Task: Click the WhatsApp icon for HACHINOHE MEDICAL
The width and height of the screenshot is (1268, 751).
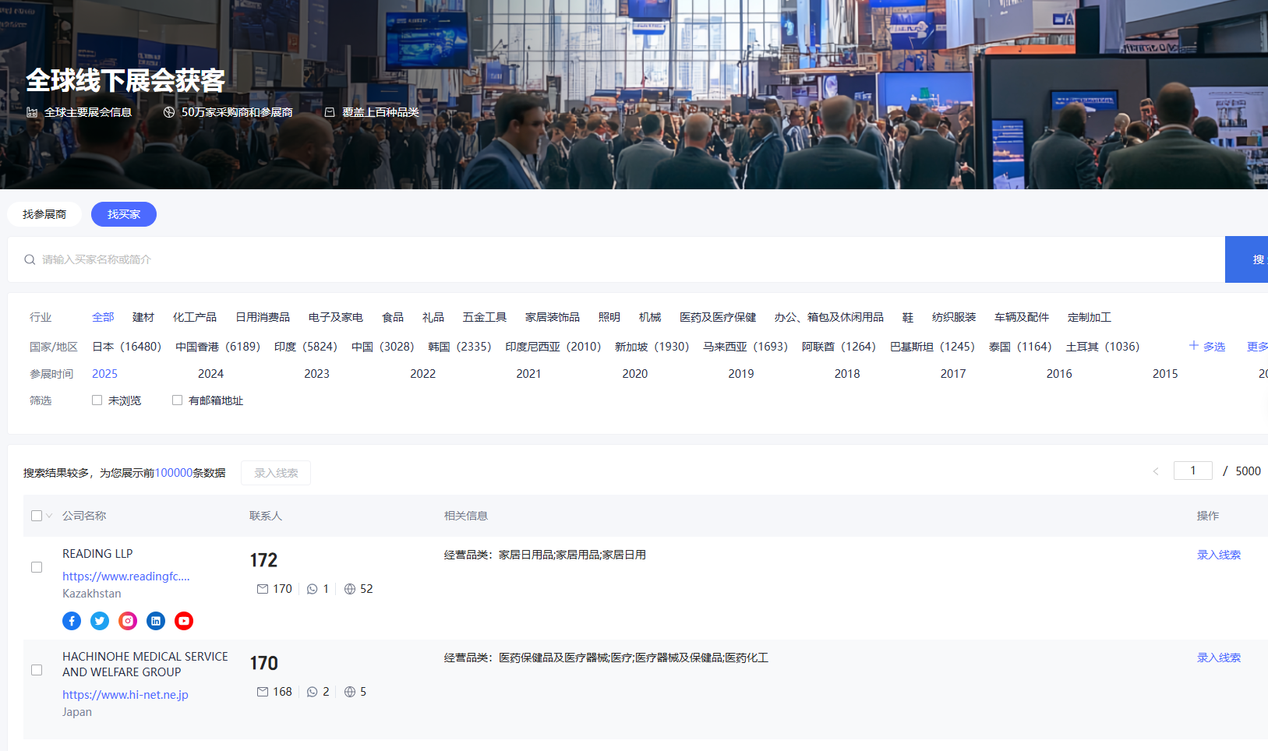Action: click(x=312, y=691)
